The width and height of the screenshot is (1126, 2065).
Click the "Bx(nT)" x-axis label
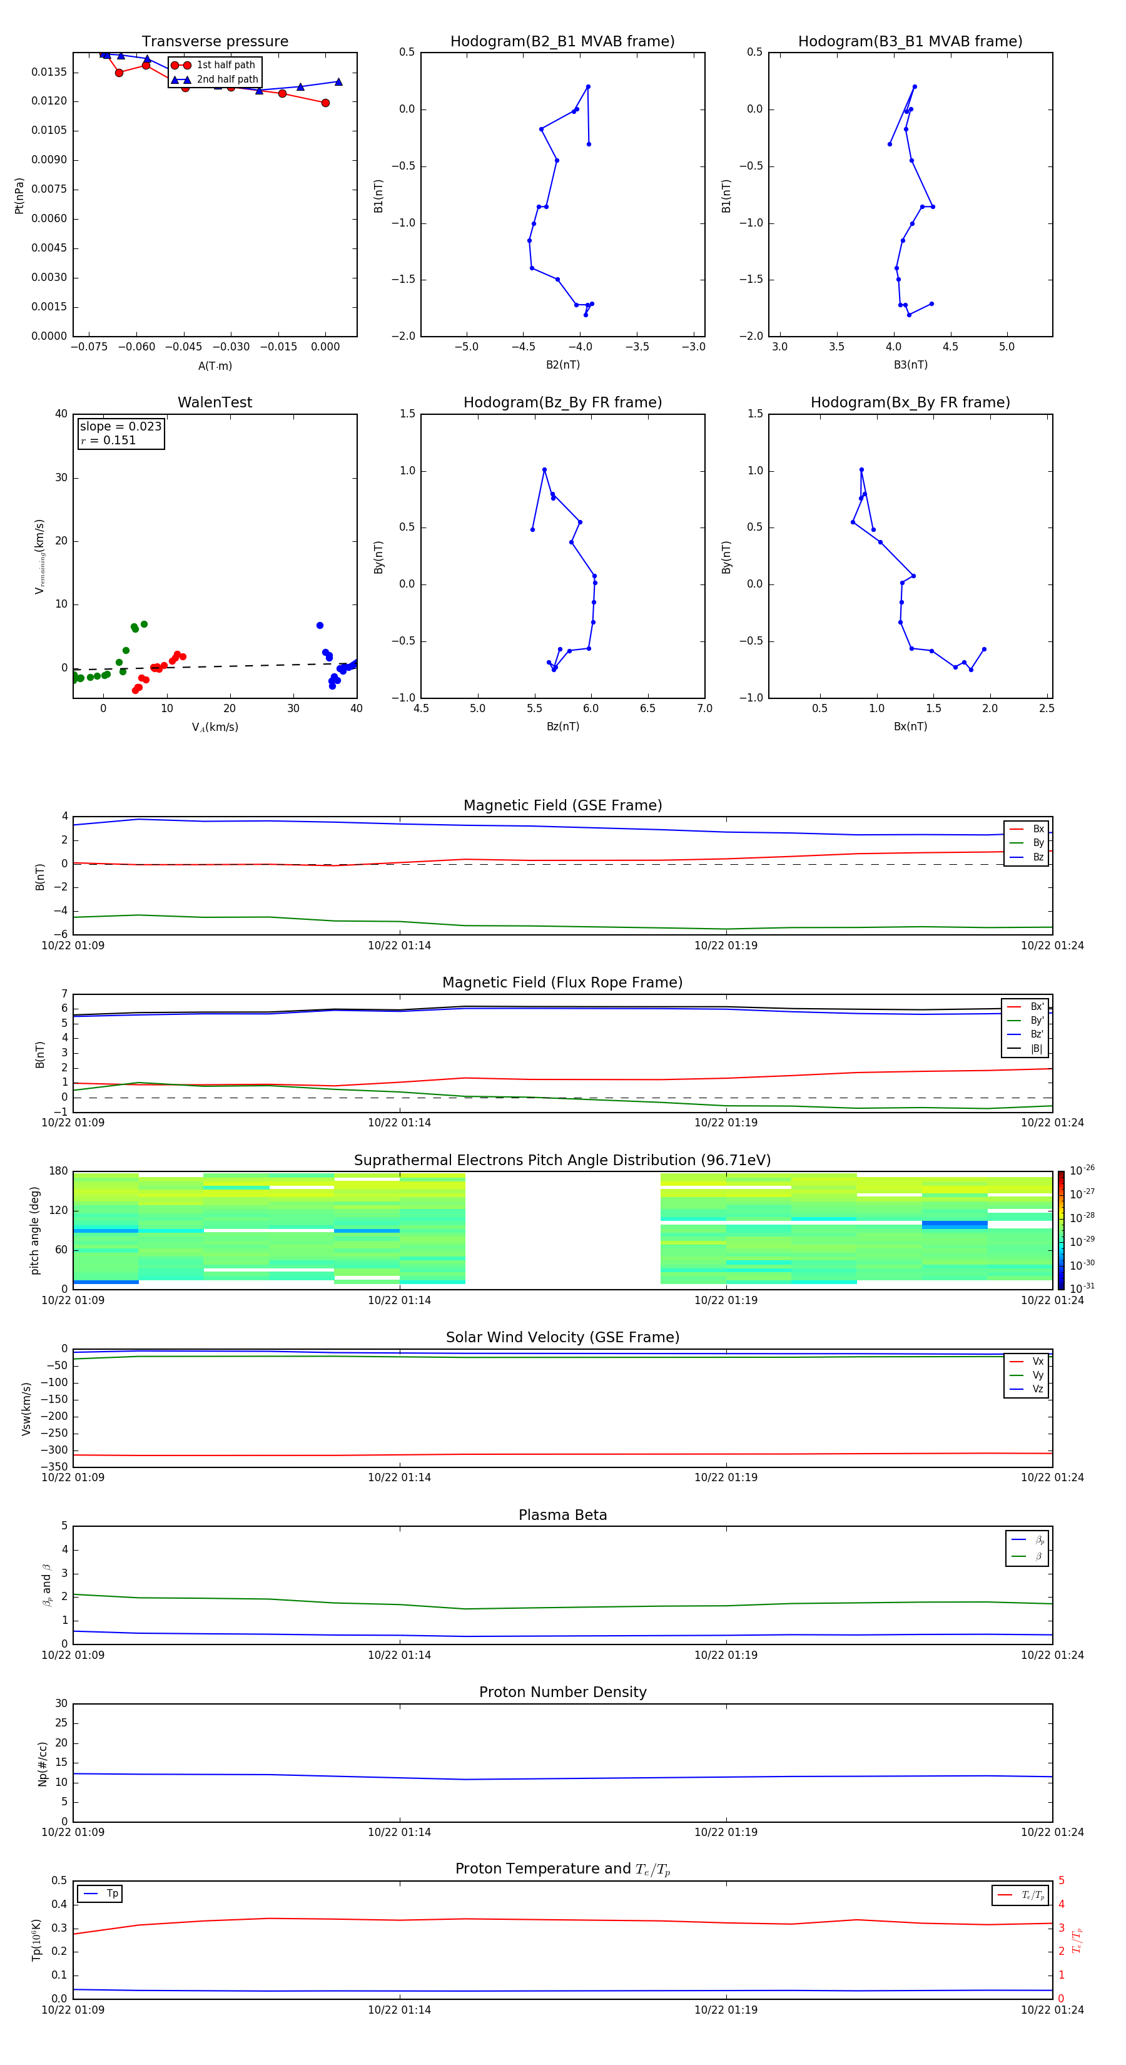pos(910,727)
